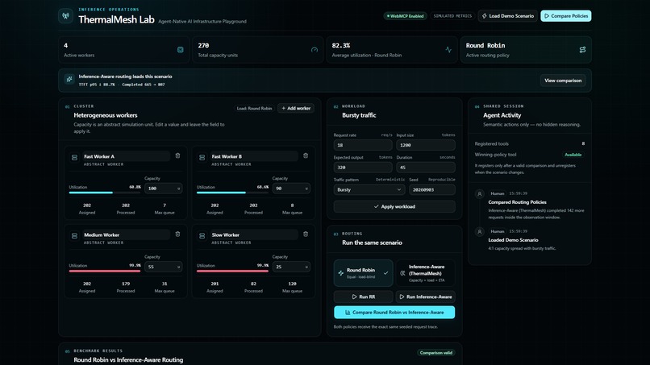Click Load Demo Scenario button
Viewport: 650px width, 365px height.
click(x=507, y=16)
